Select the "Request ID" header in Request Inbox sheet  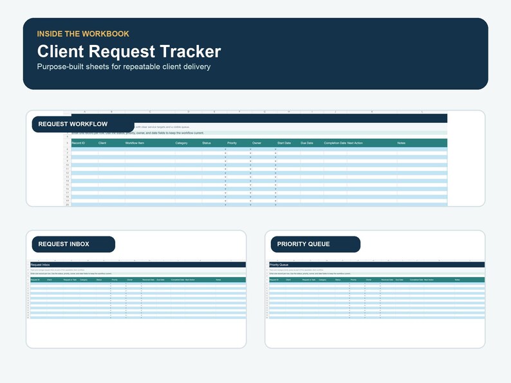pos(35,280)
